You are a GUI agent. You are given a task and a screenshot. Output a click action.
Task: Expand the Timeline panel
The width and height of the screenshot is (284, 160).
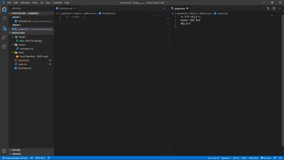coord(31,154)
